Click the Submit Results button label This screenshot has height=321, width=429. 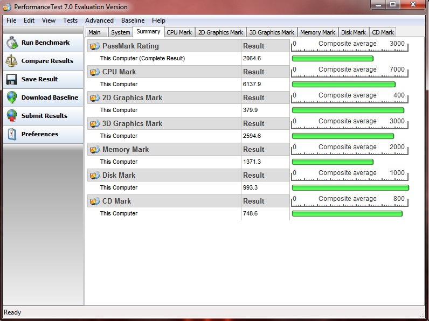point(44,116)
